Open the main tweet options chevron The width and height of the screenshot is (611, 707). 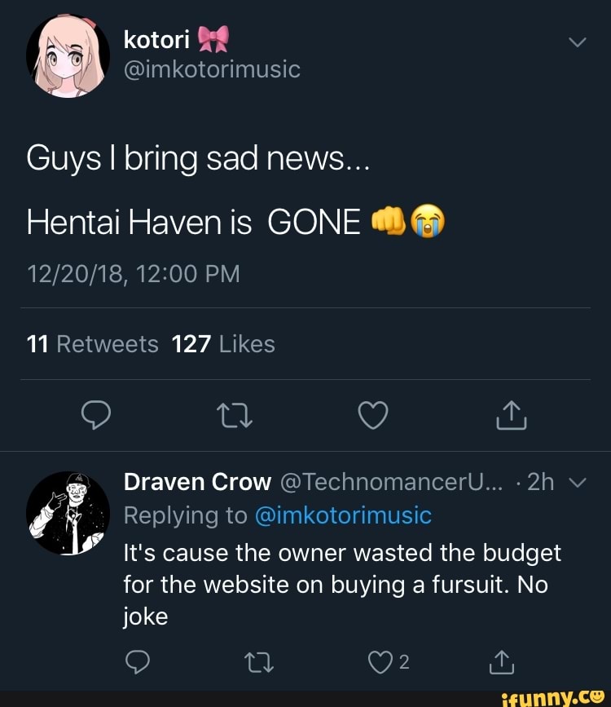(575, 43)
